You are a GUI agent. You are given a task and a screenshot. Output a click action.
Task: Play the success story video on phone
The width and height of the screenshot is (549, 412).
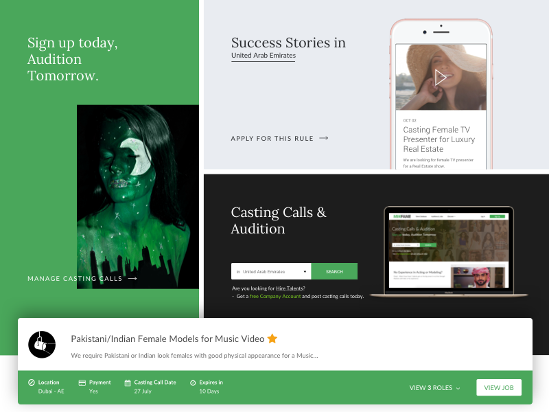coord(440,78)
